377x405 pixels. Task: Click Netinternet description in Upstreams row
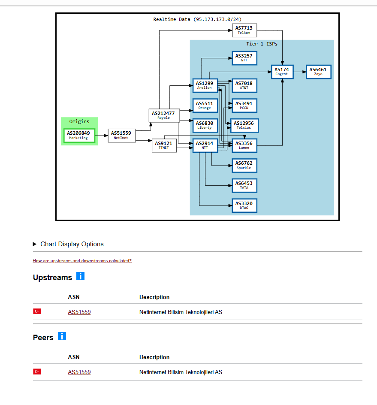[181, 312]
